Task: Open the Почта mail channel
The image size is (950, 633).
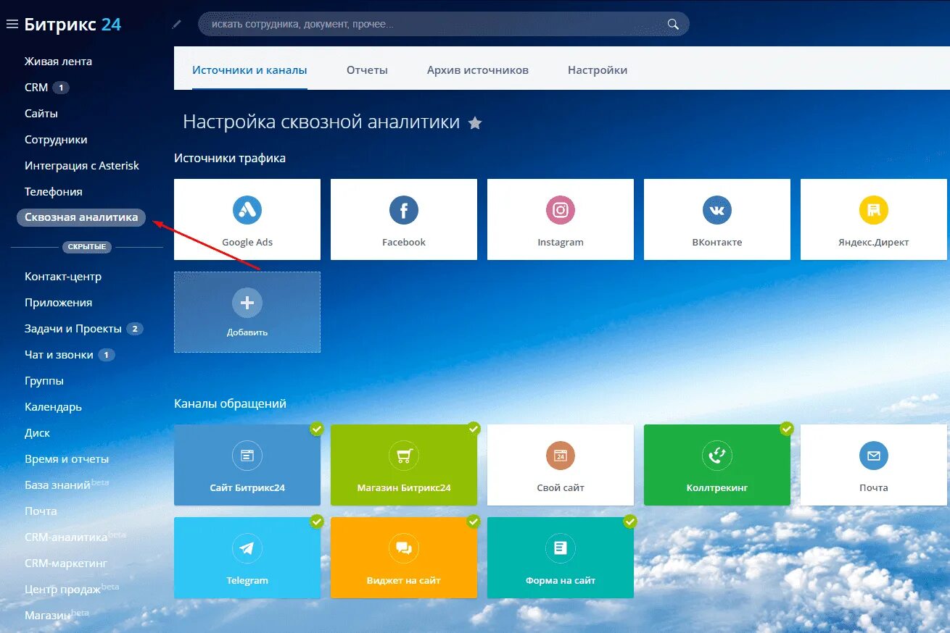Action: click(873, 464)
